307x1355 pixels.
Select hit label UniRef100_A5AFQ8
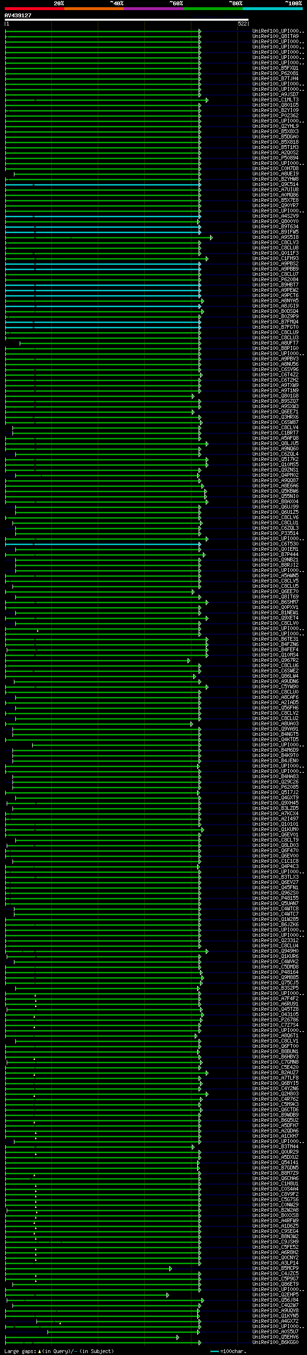pyautogui.click(x=275, y=438)
